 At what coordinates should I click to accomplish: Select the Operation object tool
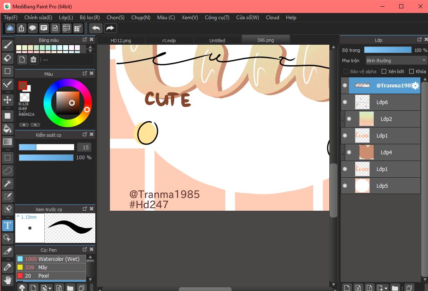click(x=8, y=238)
